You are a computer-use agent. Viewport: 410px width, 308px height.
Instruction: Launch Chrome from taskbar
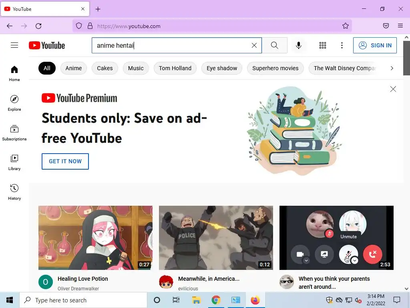[x=216, y=300]
